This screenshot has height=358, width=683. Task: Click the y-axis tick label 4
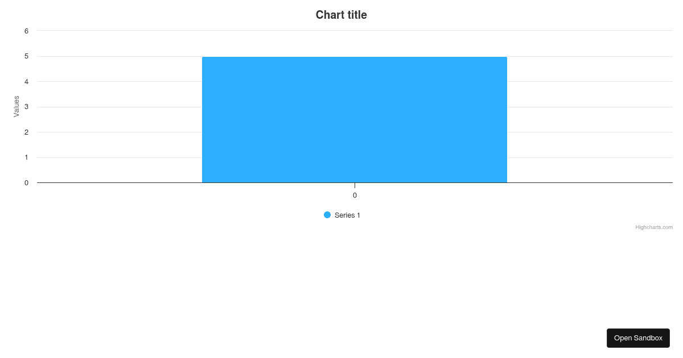[x=26, y=81]
